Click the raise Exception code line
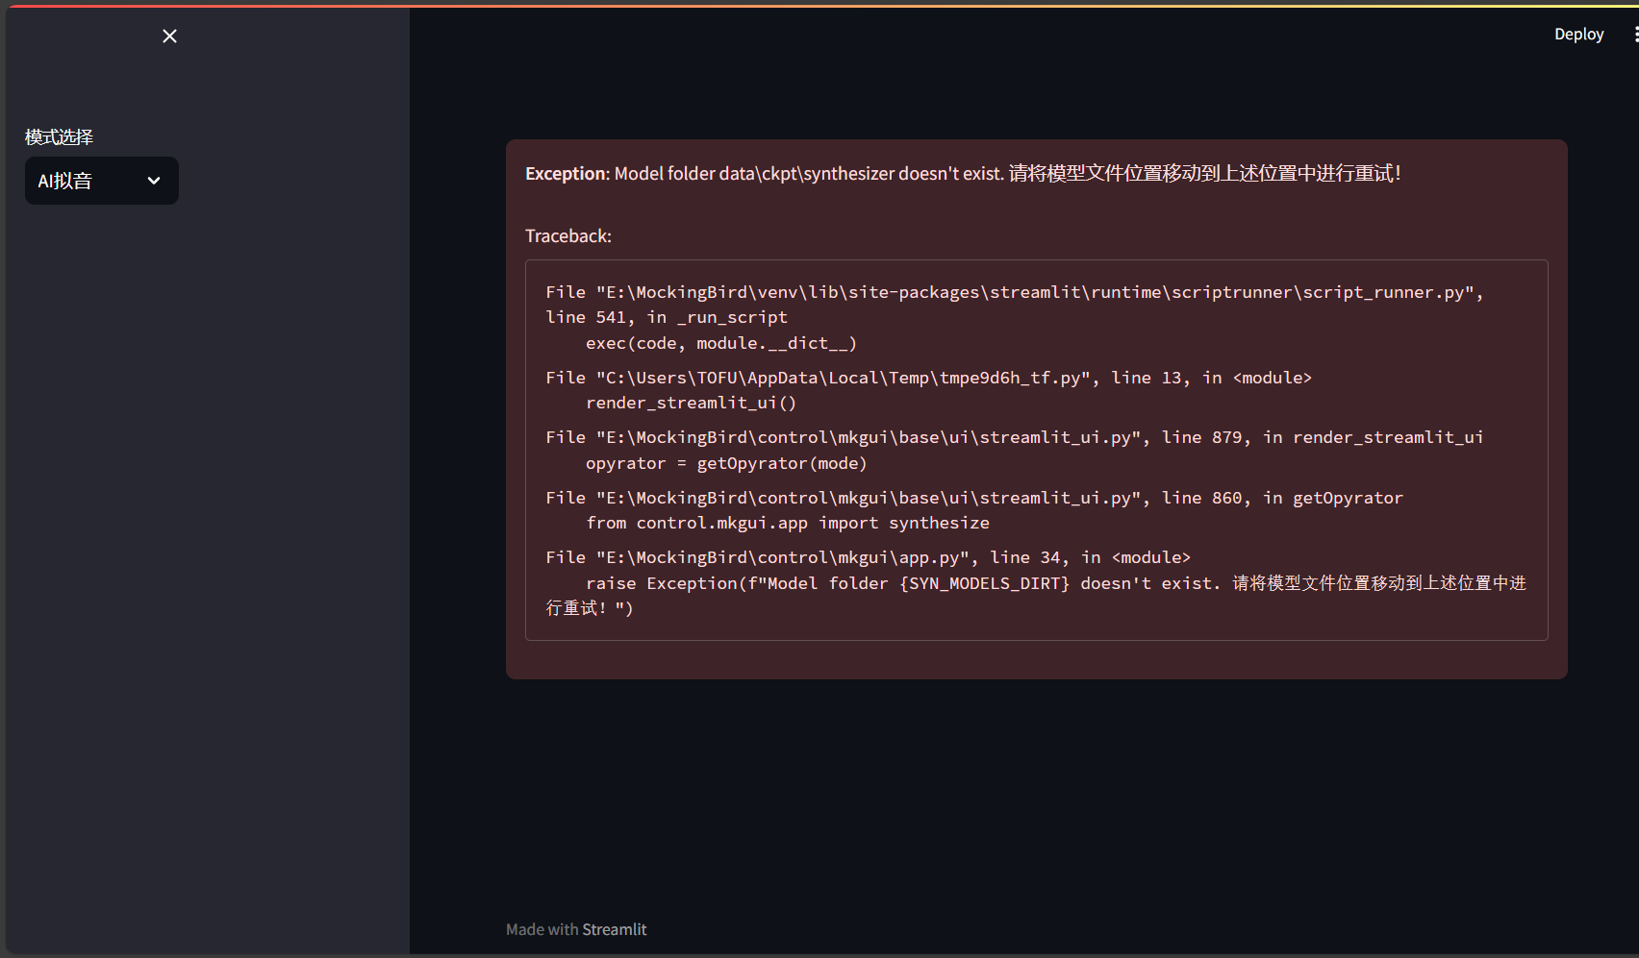The width and height of the screenshot is (1639, 958). click(x=1036, y=596)
